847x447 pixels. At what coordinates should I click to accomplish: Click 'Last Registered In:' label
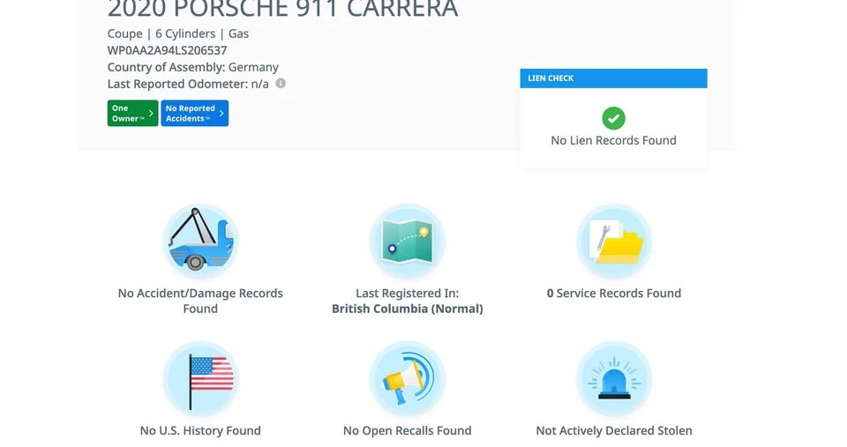coord(408,293)
